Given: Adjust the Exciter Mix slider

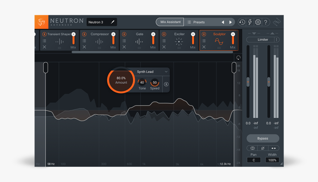Looking at the screenshot, I should click(193, 38).
